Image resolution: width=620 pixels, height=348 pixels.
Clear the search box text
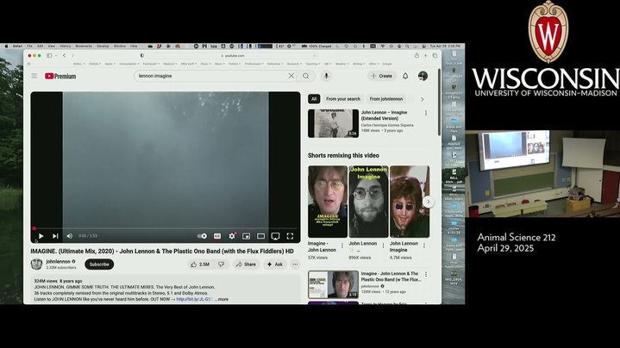pos(291,76)
